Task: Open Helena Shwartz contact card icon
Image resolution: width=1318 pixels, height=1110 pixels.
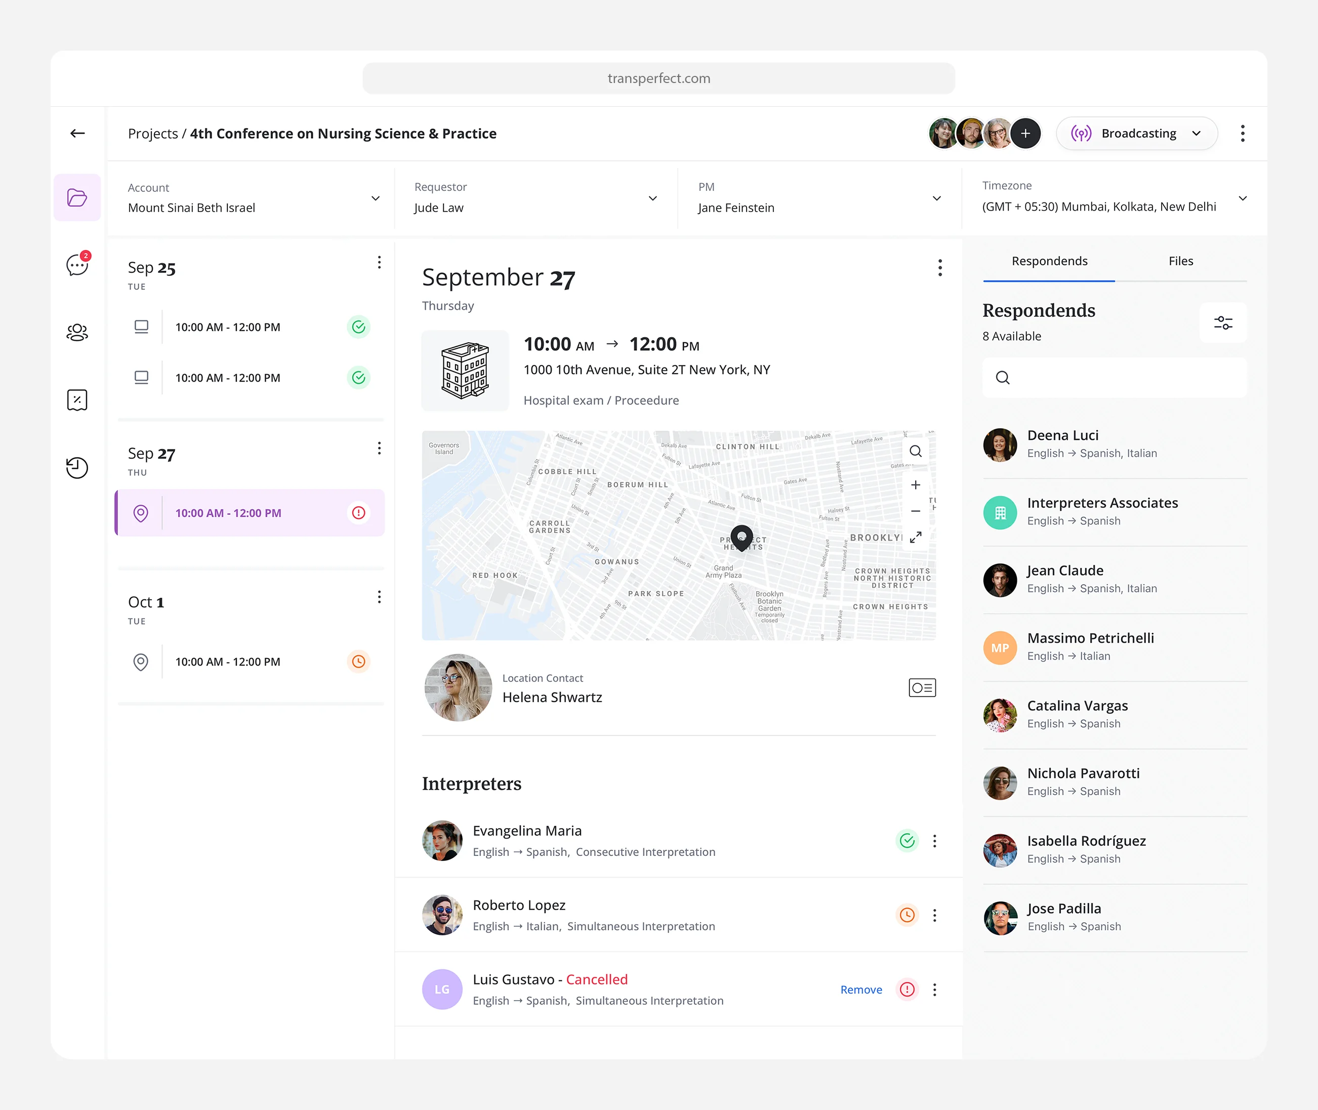Action: click(x=922, y=688)
